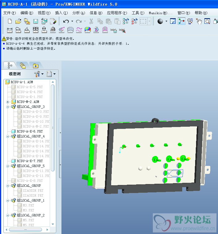218x234 pixels.
Task: Select RCDU-A-K-6.PRT in model tree
Action: pyautogui.click(x=27, y=131)
